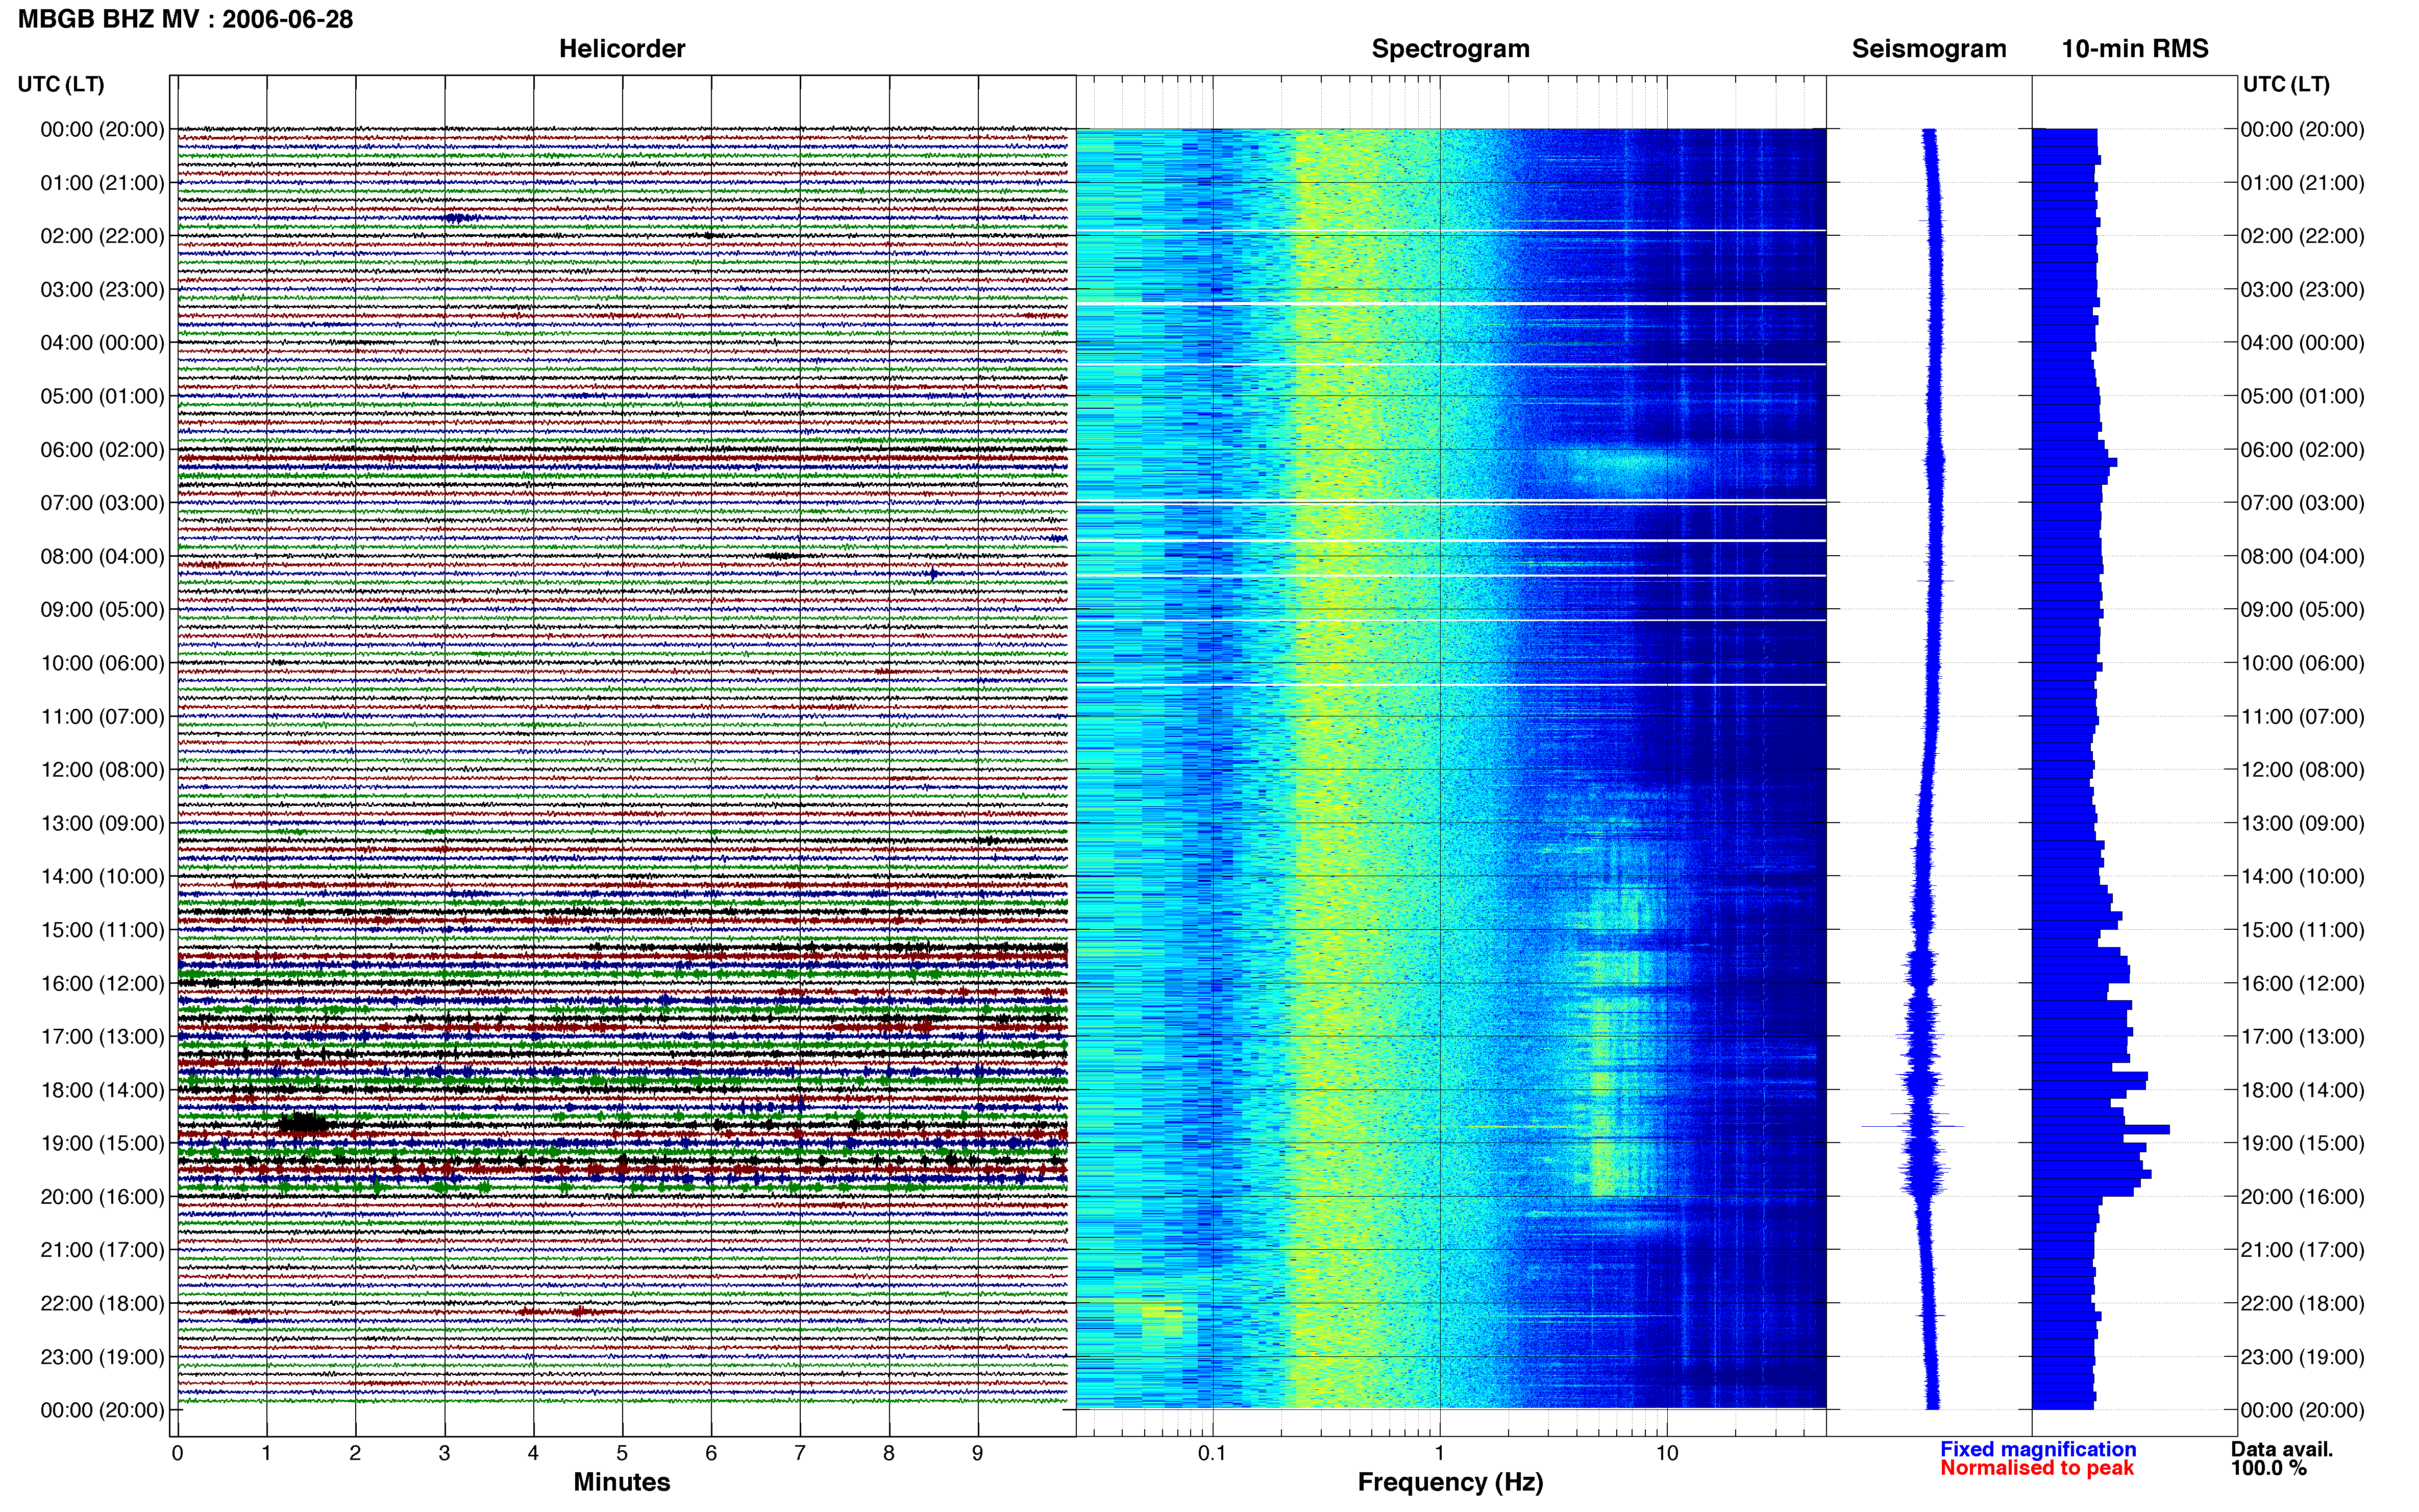Click the largest RMS bar near 19:00

click(2100, 1130)
